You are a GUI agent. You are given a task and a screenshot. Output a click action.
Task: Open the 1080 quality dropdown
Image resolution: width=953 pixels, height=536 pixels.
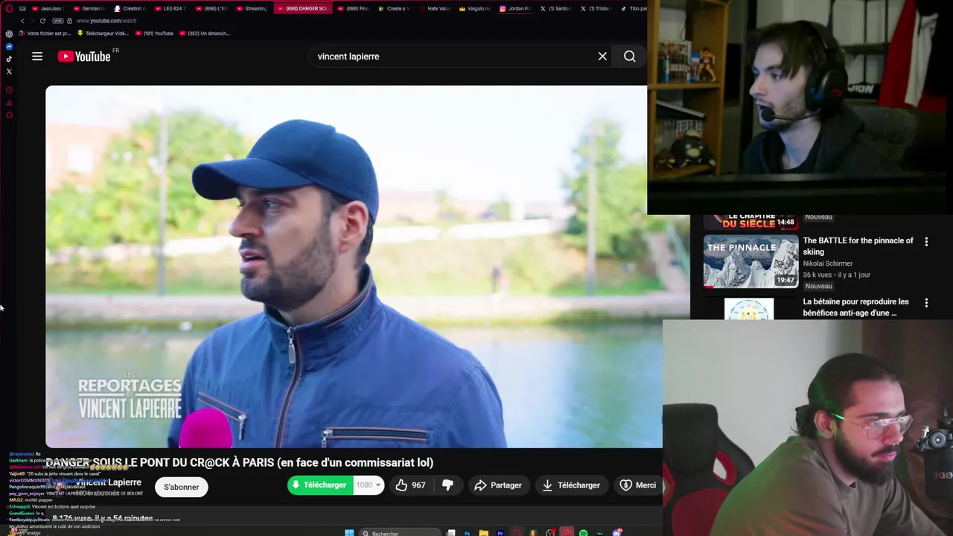pyautogui.click(x=369, y=485)
